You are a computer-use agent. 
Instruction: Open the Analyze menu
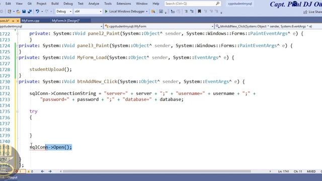pos(94,4)
